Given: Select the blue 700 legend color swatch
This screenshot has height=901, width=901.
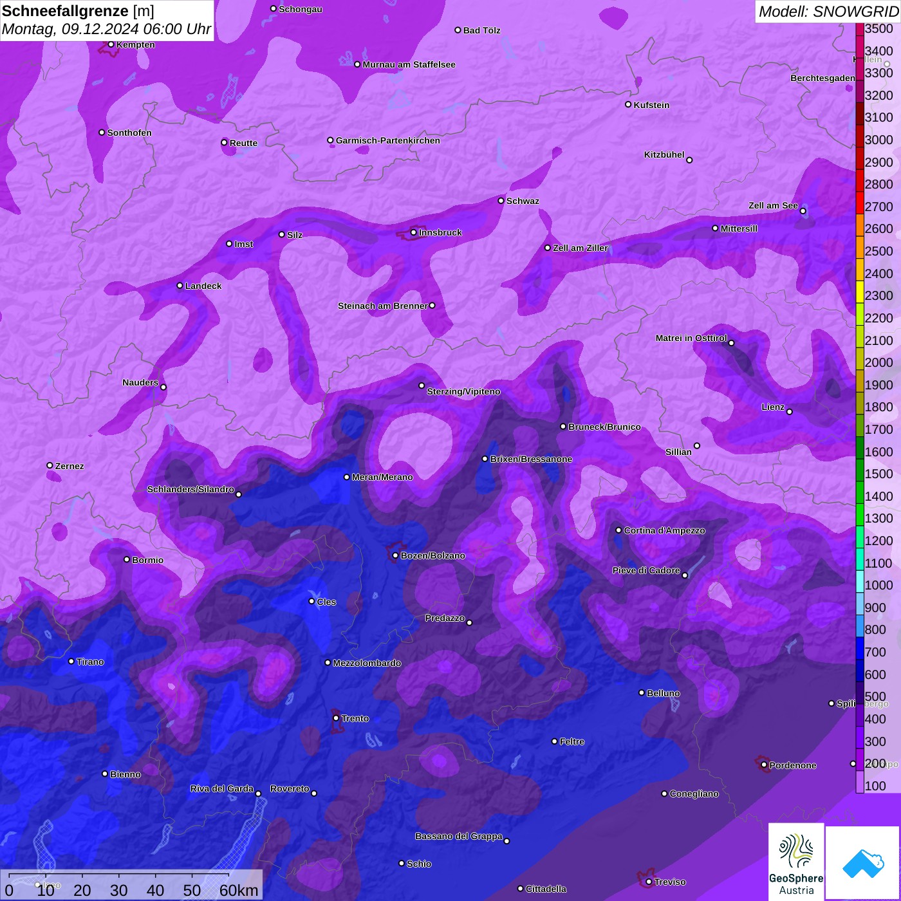Looking at the screenshot, I should coord(860,648).
